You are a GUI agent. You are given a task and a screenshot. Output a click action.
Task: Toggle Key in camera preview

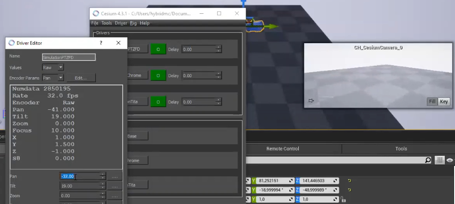[x=443, y=101]
